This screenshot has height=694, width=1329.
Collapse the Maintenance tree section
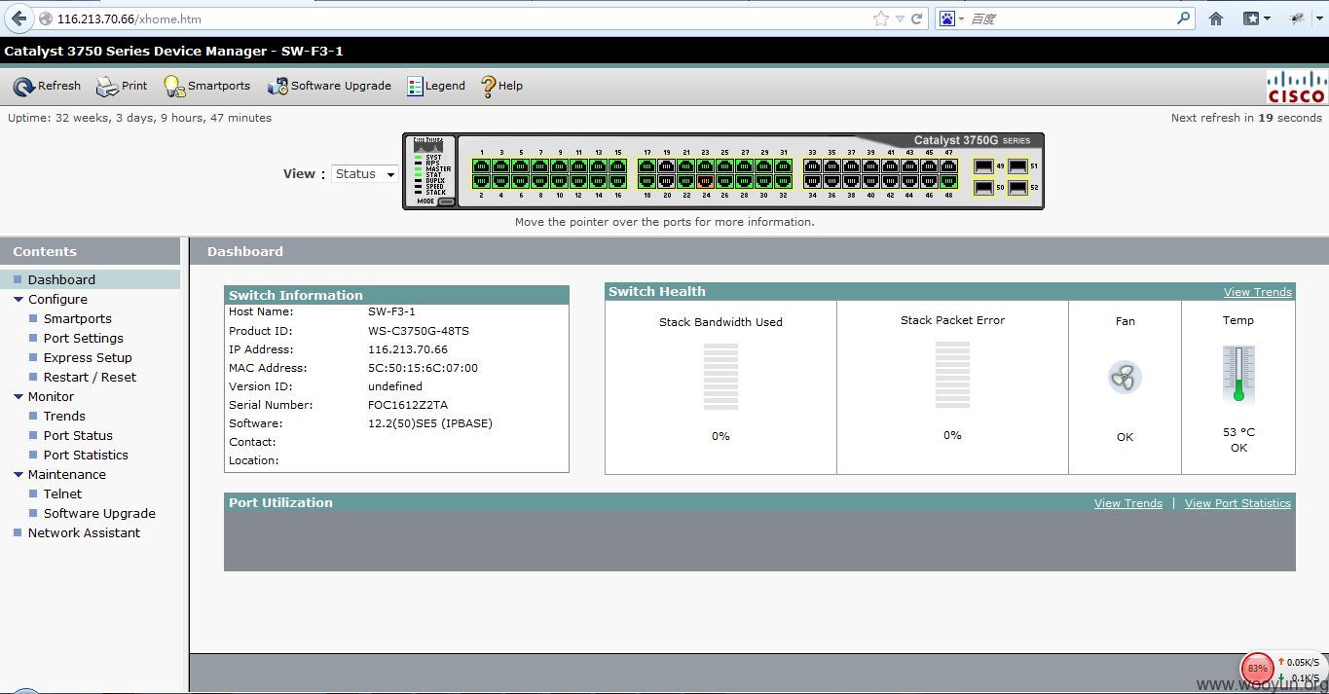(18, 475)
